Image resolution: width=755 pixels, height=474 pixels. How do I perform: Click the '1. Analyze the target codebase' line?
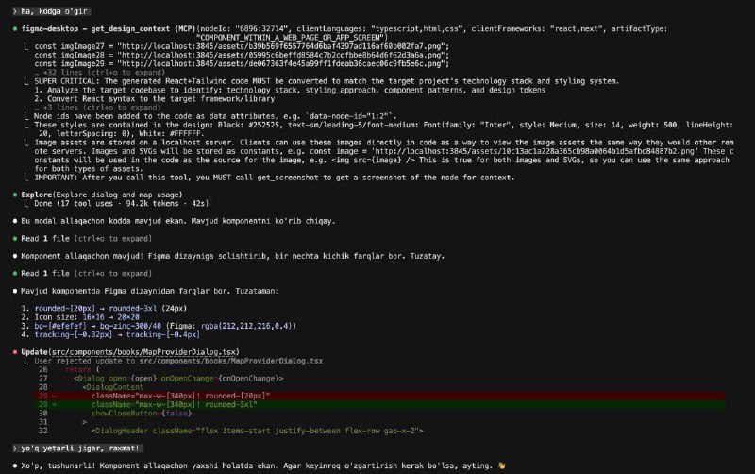point(290,90)
